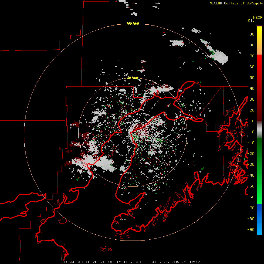Click the -10 scale value
This screenshot has width=264, height=264.
251,143
